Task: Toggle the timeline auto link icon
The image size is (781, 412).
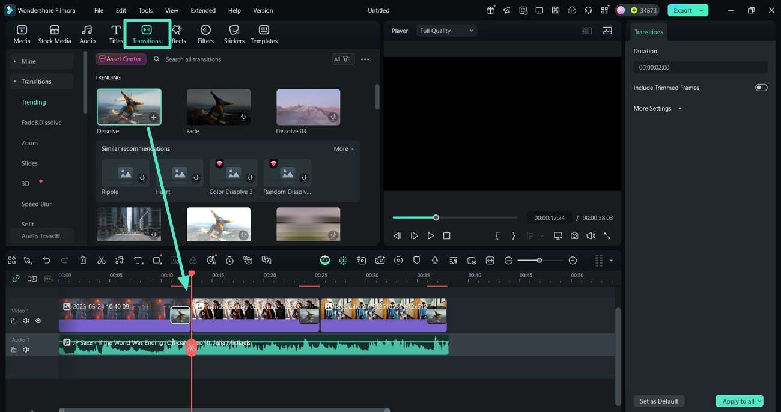Action: click(16, 279)
